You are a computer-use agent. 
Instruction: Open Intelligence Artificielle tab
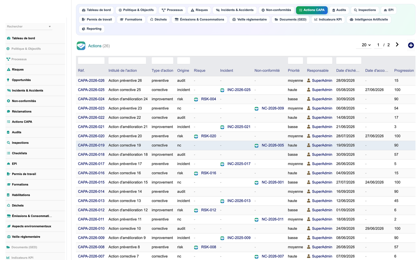pyautogui.click(x=369, y=19)
